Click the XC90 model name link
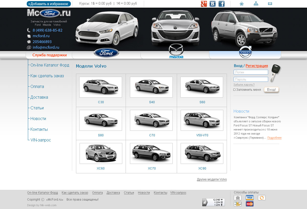This screenshot has height=209, width=307. pyautogui.click(x=202, y=168)
